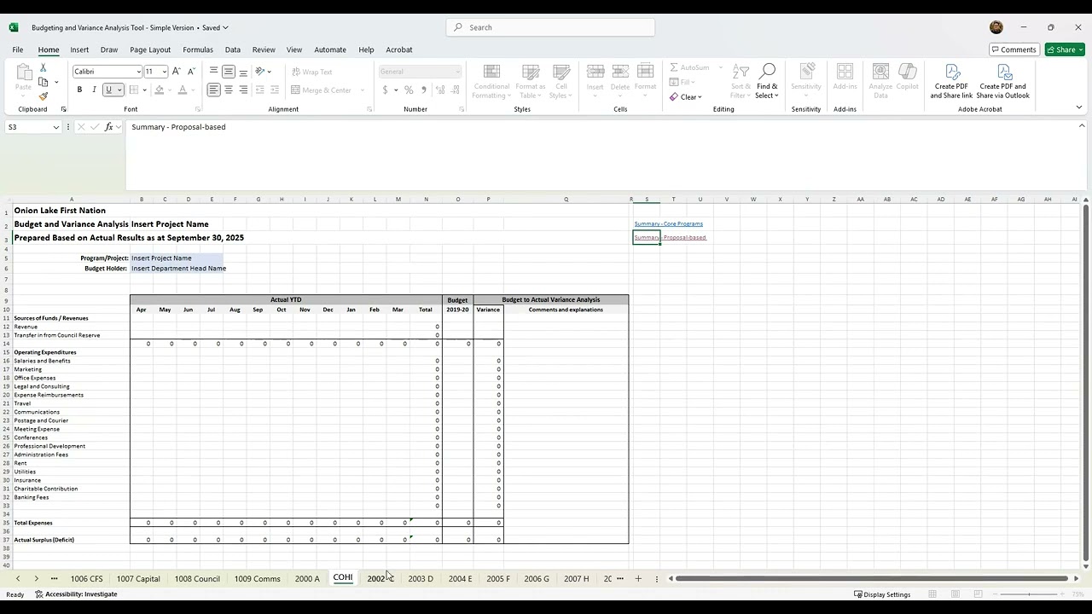This screenshot has width=1092, height=614.
Task: Click the Paste clipboard icon
Action: pyautogui.click(x=24, y=72)
